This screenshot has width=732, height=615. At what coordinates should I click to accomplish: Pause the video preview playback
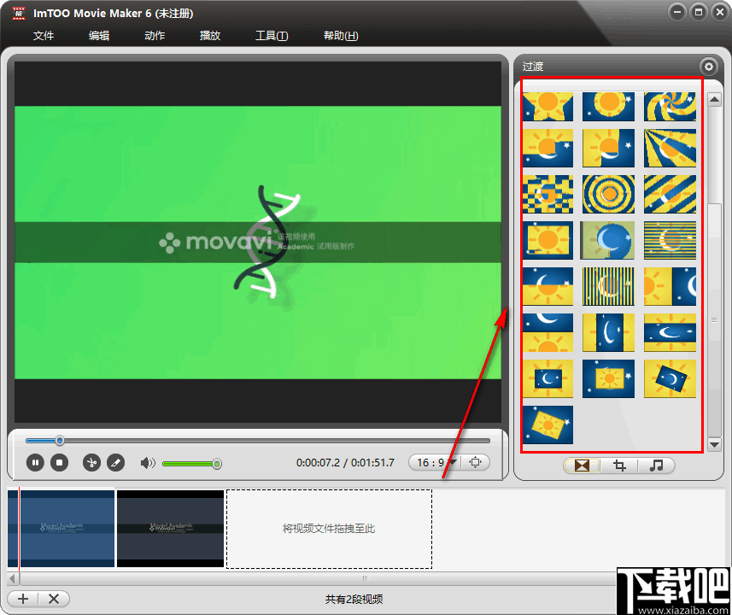pos(34,462)
